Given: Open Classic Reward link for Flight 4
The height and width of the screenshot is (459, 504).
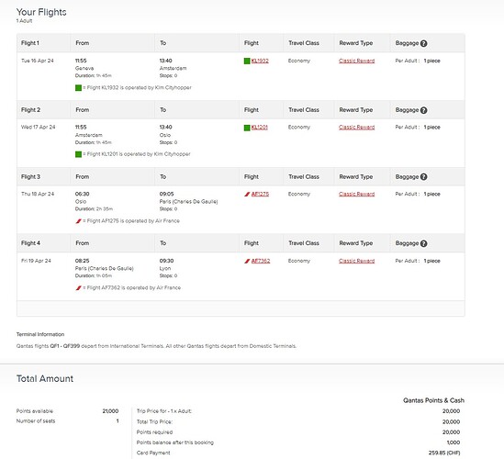Looking at the screenshot, I should [x=357, y=261].
